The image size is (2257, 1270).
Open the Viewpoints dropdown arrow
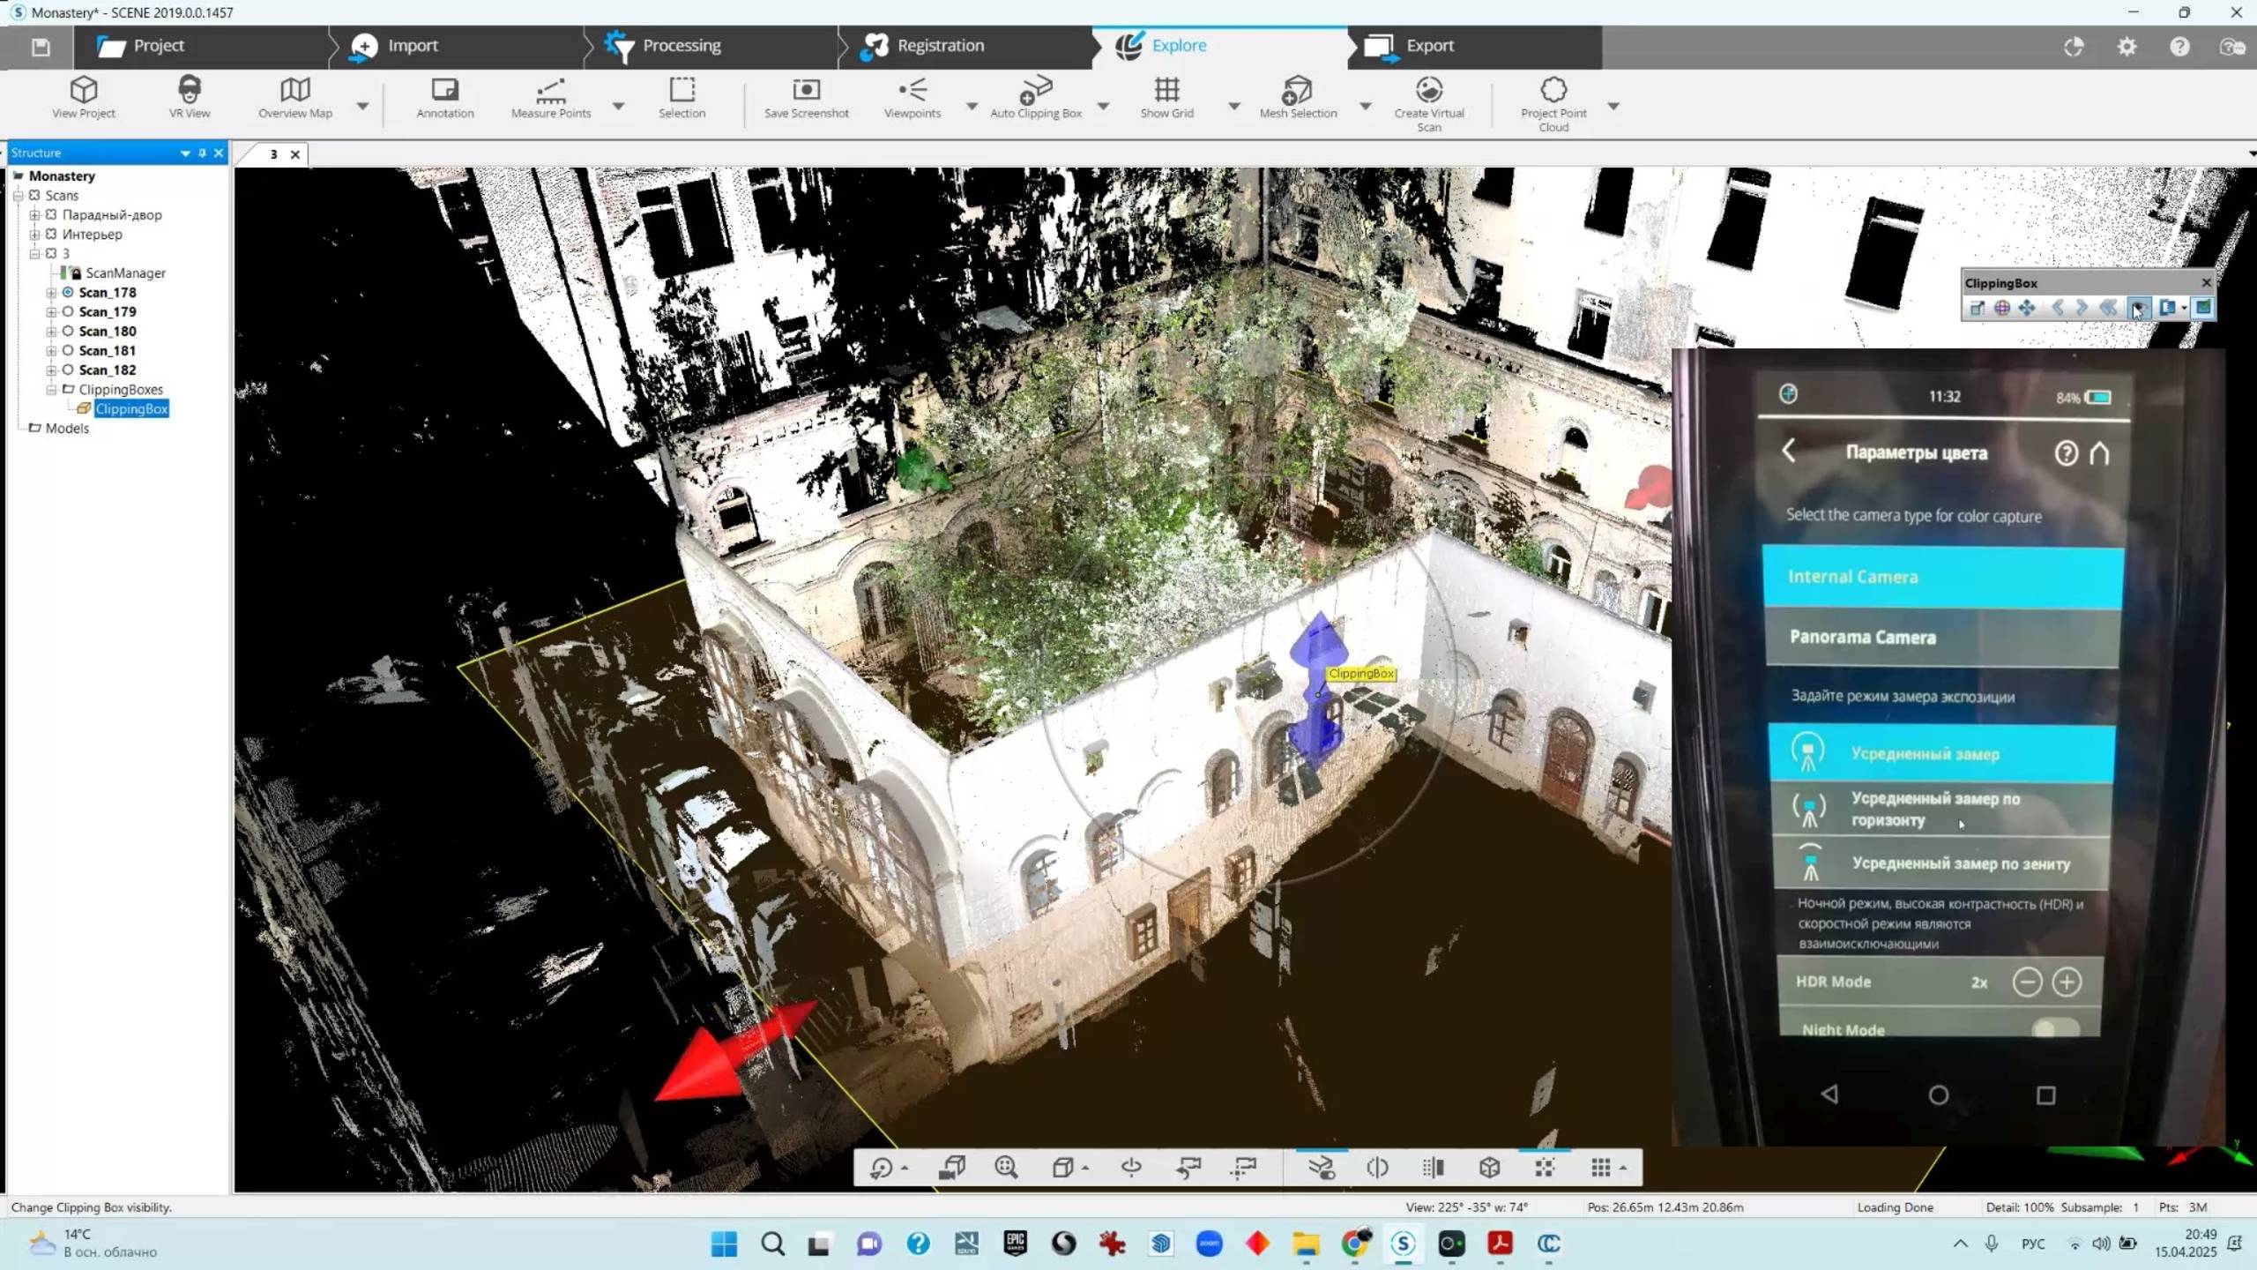pos(972,106)
